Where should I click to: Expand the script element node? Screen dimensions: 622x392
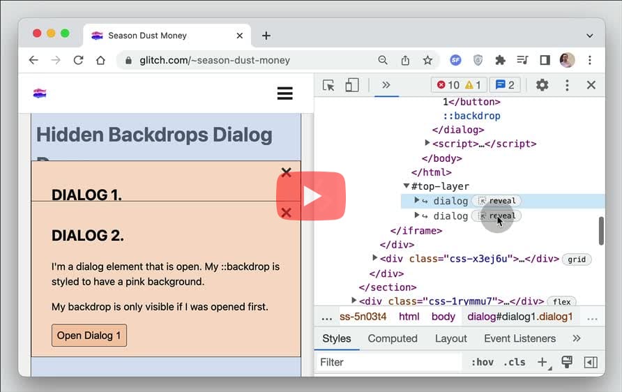[427, 142]
